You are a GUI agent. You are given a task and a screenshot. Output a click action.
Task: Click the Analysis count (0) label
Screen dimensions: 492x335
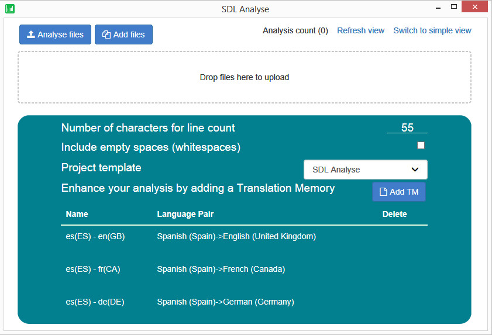click(x=295, y=30)
